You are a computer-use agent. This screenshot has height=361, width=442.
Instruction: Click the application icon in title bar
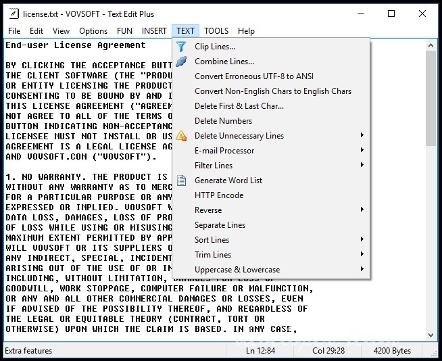coord(14,14)
